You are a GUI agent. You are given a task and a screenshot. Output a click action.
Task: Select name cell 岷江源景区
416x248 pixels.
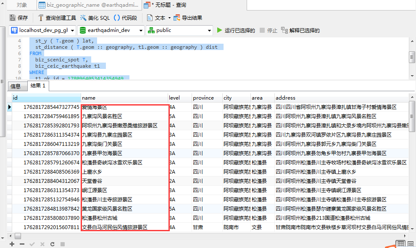tap(124, 190)
